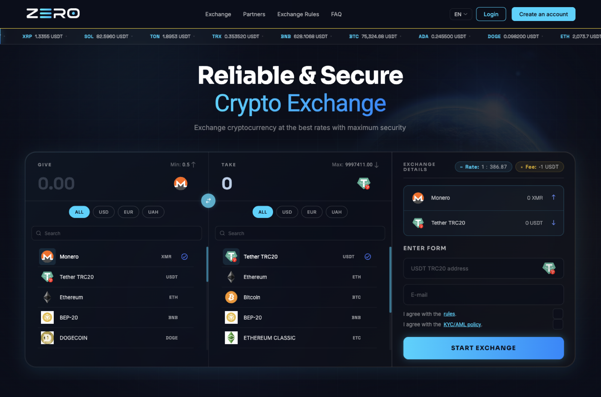Click the Take amount 0 field

click(227, 184)
